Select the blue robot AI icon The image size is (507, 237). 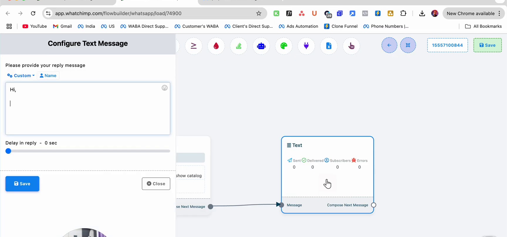[x=261, y=46]
